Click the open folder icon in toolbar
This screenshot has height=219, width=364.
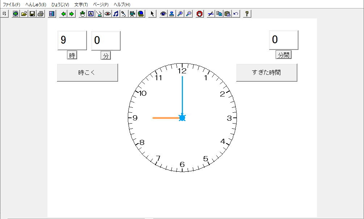tap(24, 14)
